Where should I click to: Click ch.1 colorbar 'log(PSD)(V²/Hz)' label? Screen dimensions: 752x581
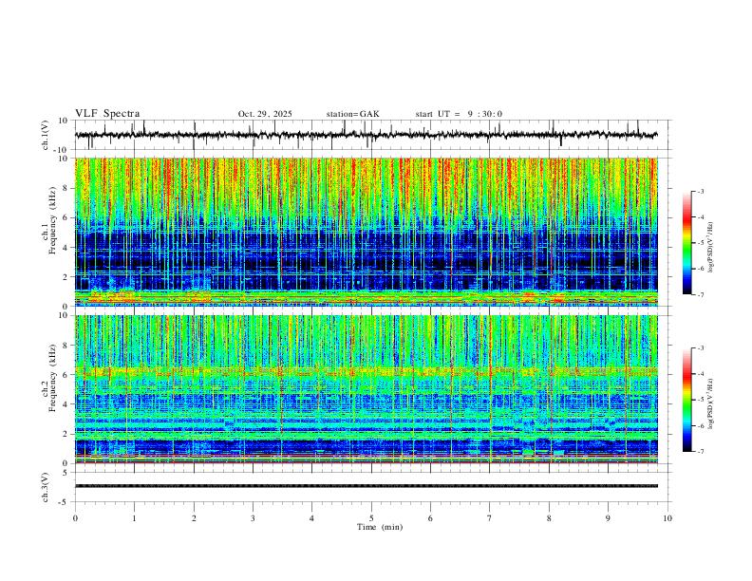click(711, 248)
